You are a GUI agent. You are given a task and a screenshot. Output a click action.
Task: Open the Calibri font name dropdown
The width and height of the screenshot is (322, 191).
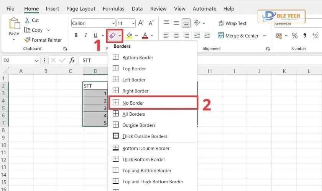tap(113, 23)
